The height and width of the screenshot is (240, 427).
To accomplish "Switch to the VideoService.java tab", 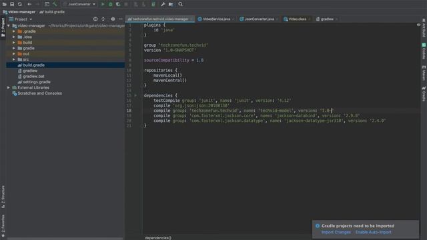I will pos(216,19).
